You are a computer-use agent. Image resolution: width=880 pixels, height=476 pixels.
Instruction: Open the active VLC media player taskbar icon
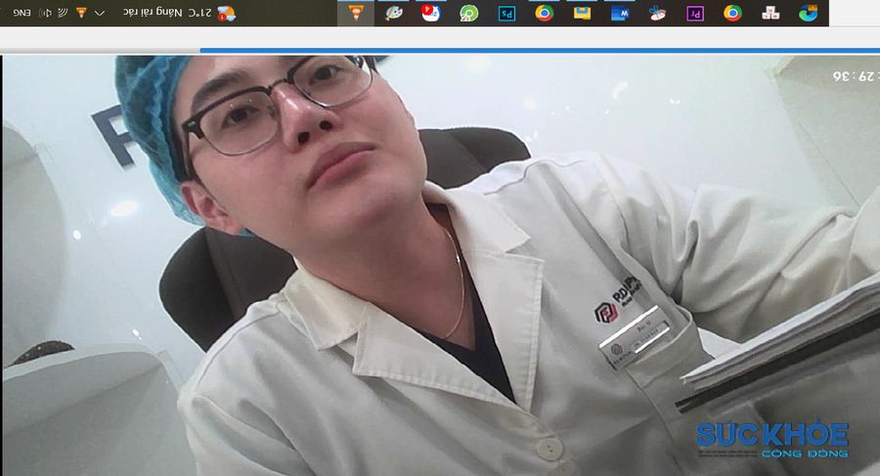(x=356, y=13)
